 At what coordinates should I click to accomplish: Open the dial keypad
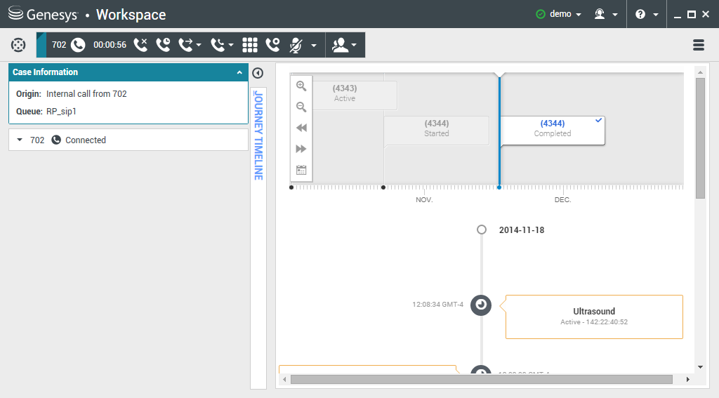(250, 45)
